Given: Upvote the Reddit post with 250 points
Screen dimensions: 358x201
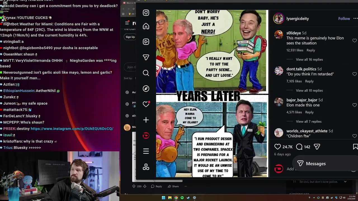Looking at the screenshot, I should pos(134,186).
